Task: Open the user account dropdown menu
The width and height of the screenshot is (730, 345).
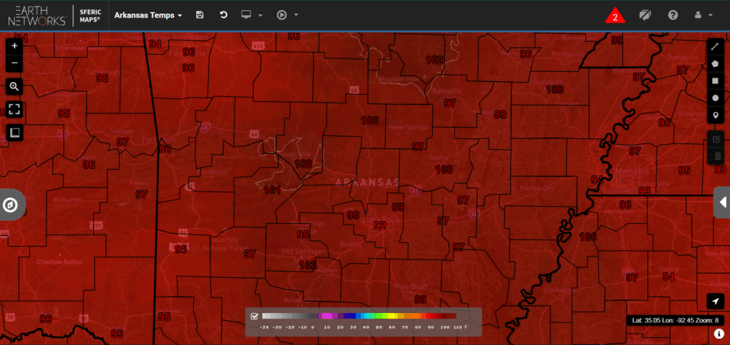Action: (703, 15)
